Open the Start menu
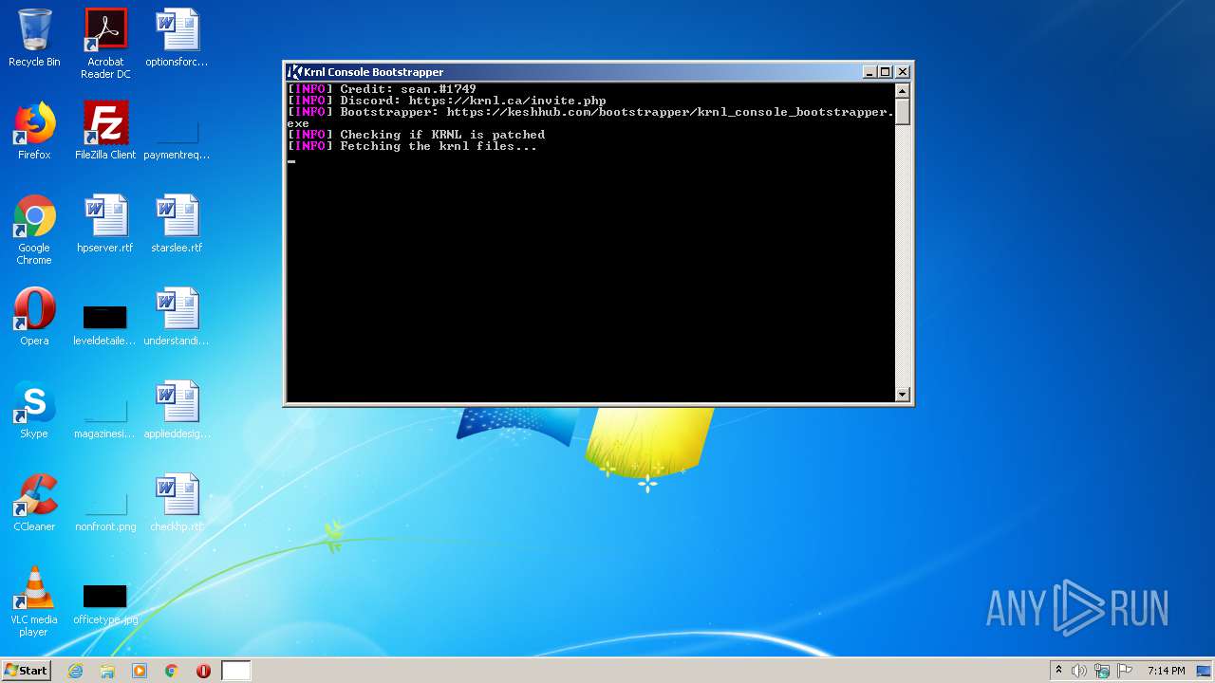This screenshot has width=1215, height=683. coord(27,671)
